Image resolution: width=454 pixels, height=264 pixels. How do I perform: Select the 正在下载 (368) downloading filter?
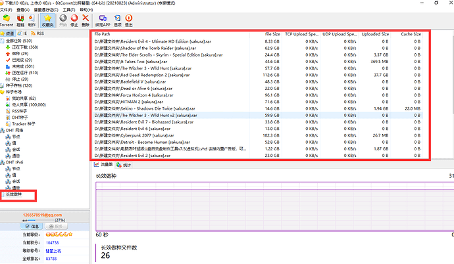(22, 47)
